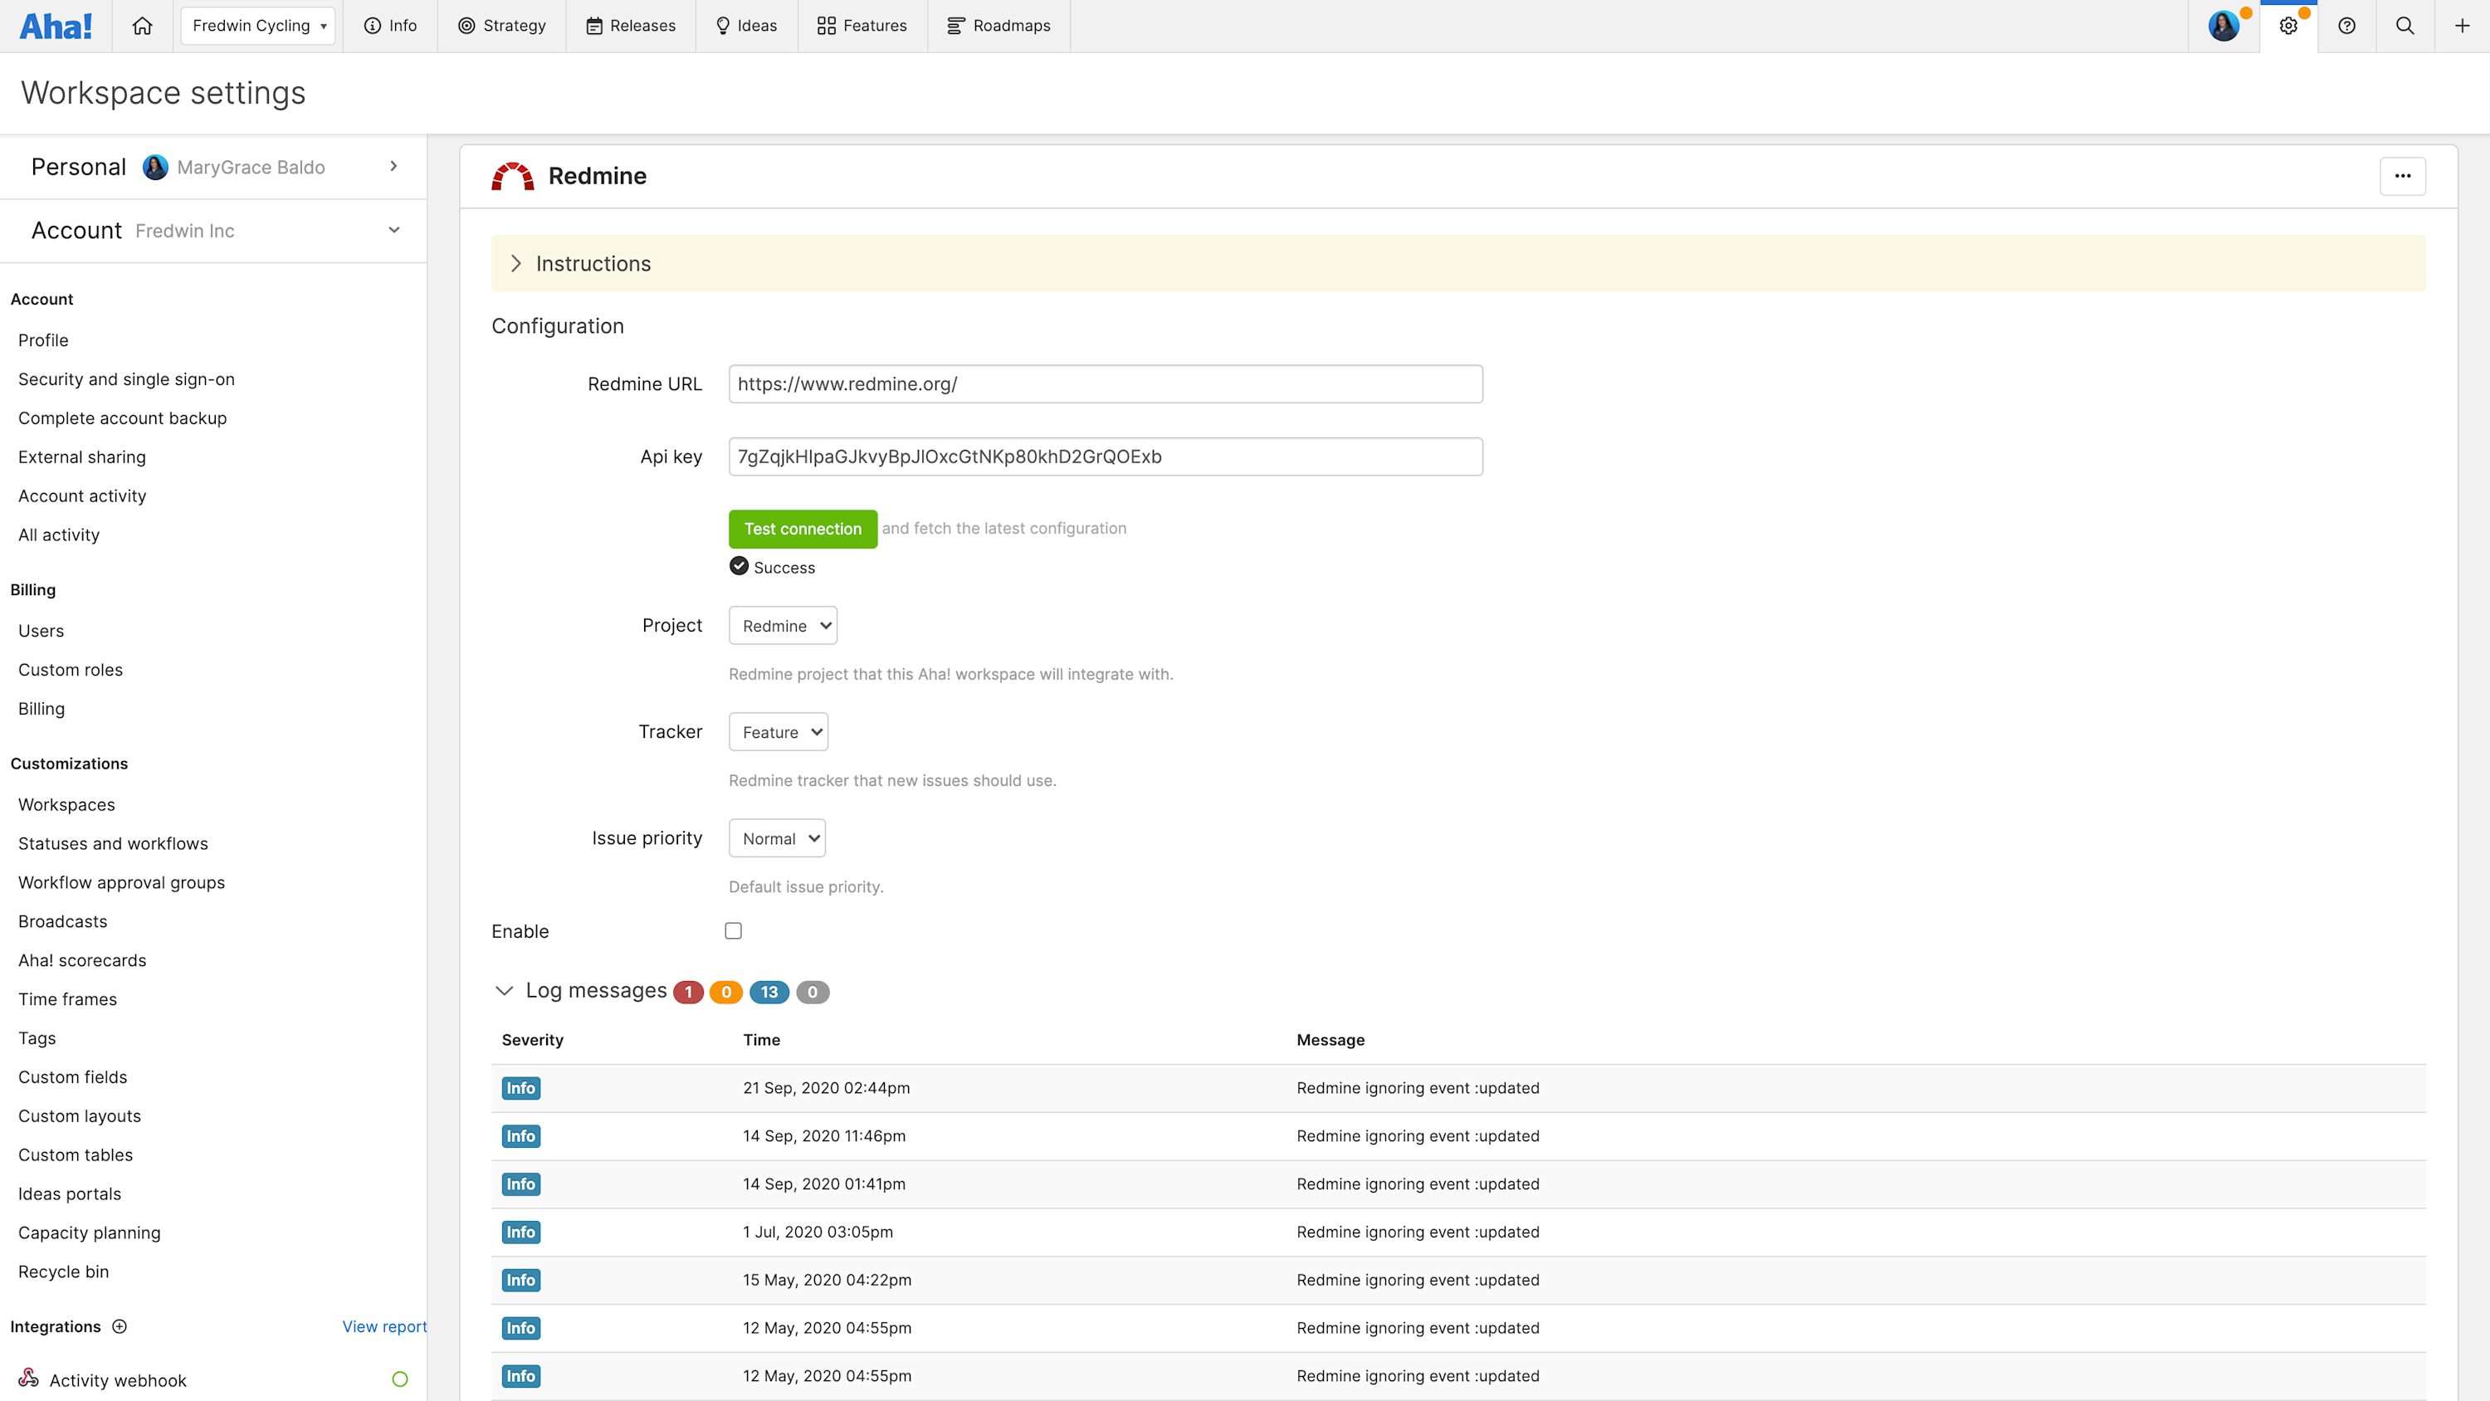Click your profile avatar picture

(2224, 25)
